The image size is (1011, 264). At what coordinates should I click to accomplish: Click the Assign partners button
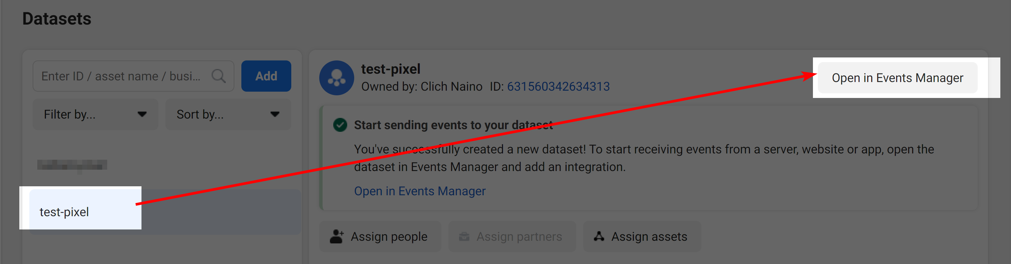click(x=512, y=236)
